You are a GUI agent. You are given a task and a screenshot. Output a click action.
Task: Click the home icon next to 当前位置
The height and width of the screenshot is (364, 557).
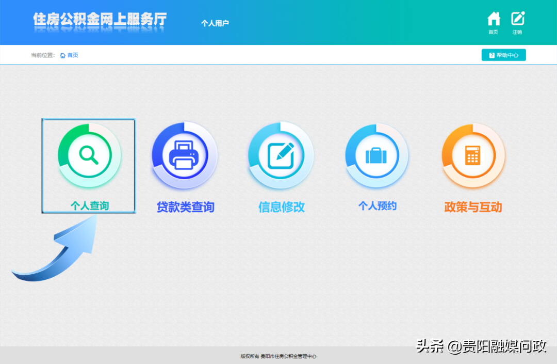tap(62, 54)
